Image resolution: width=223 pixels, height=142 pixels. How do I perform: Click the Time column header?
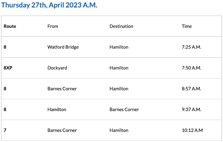[187, 26]
